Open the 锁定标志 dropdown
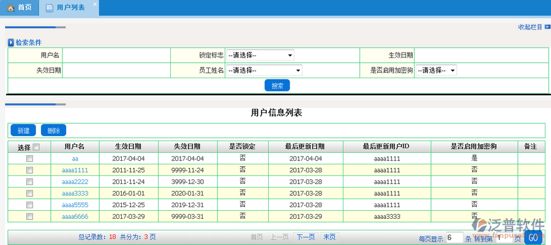Screen dimensions: 551x245 coord(260,55)
